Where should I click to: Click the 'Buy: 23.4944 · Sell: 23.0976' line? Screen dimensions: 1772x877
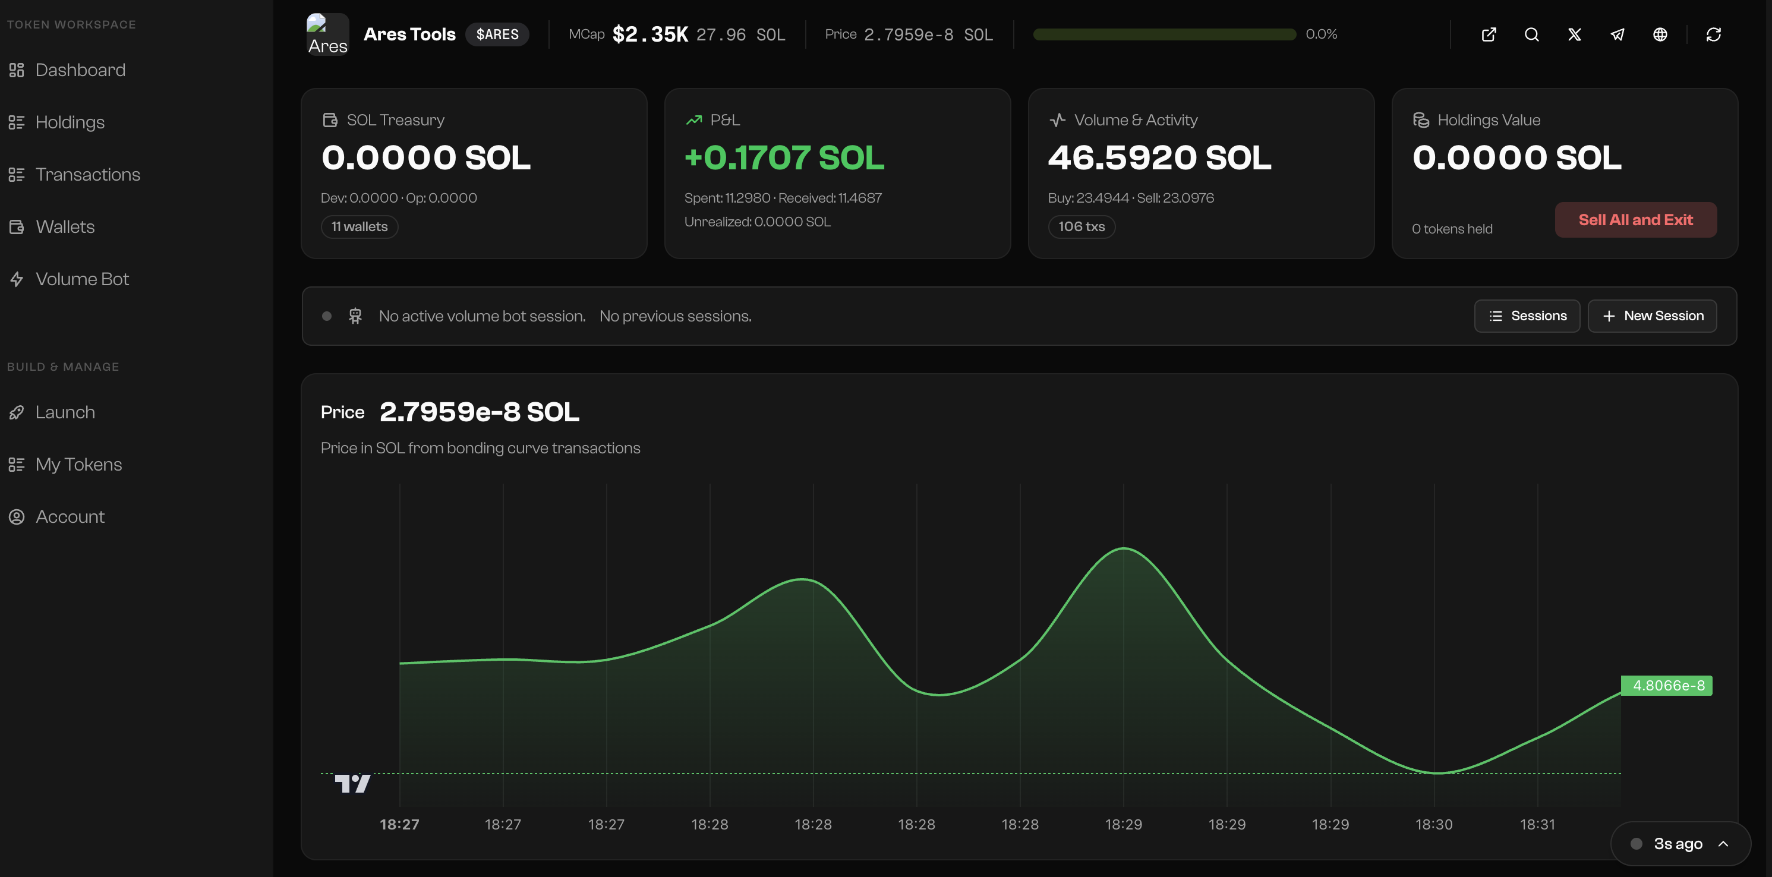[x=1131, y=198]
